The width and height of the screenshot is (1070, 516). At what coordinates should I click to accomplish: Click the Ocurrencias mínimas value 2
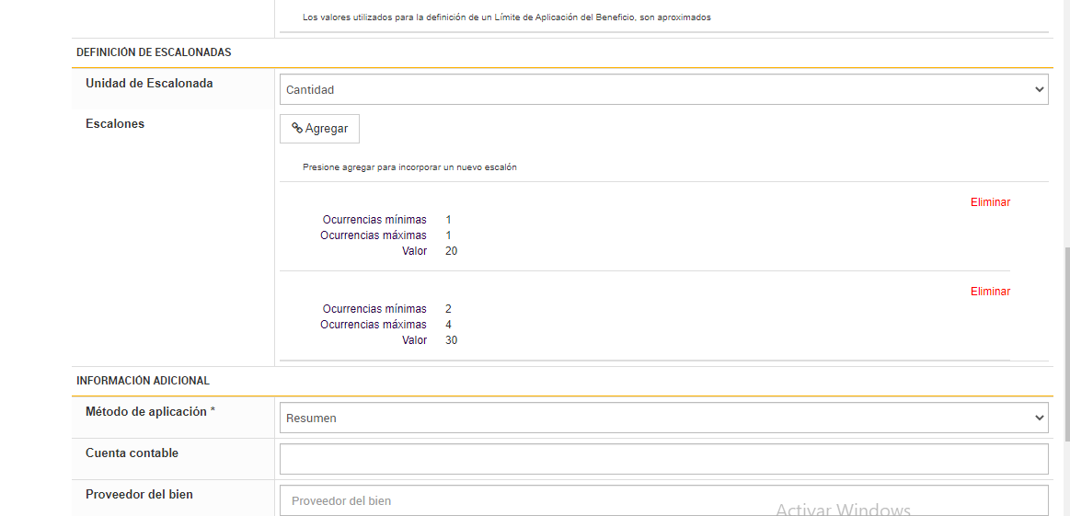(448, 309)
